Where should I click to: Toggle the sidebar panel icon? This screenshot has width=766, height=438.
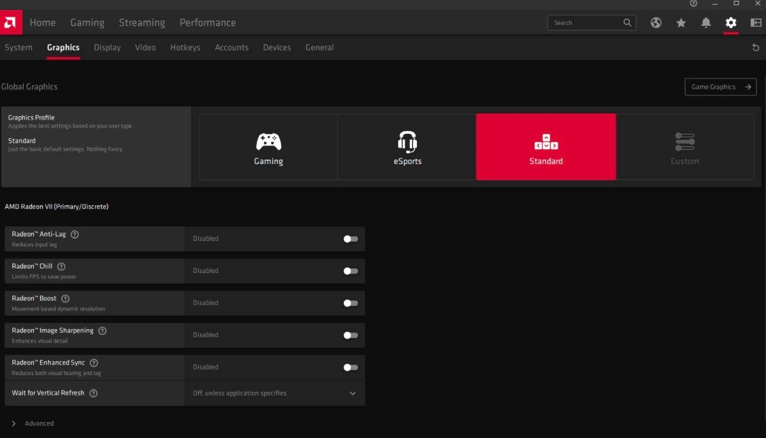[x=755, y=22]
